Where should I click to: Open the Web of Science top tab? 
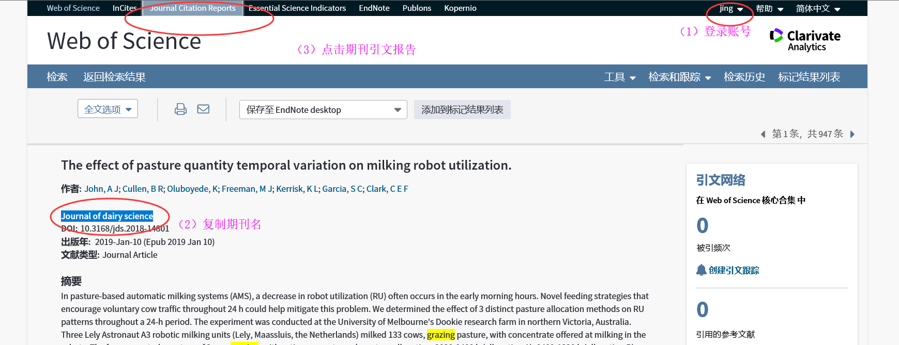73,8
